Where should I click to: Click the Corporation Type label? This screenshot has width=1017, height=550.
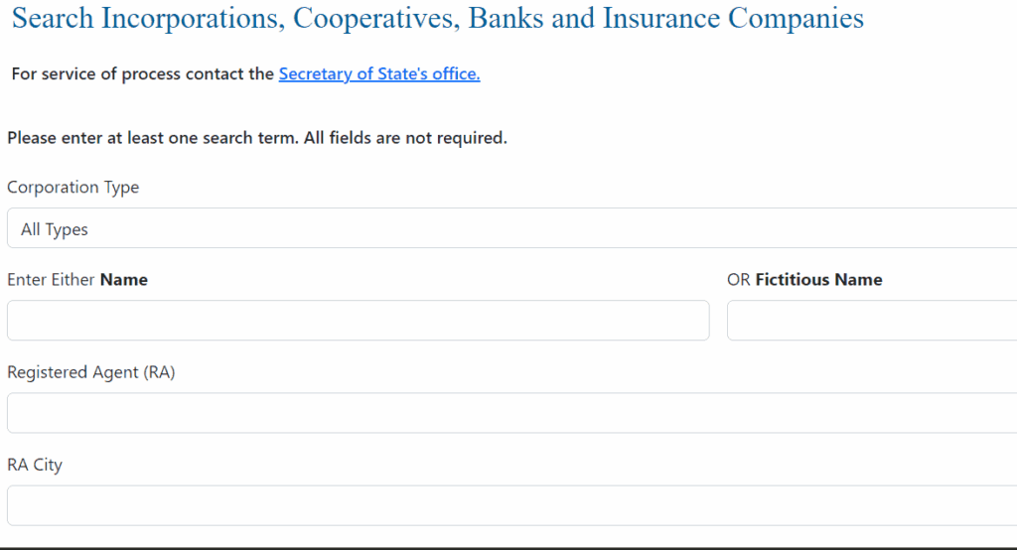point(73,187)
